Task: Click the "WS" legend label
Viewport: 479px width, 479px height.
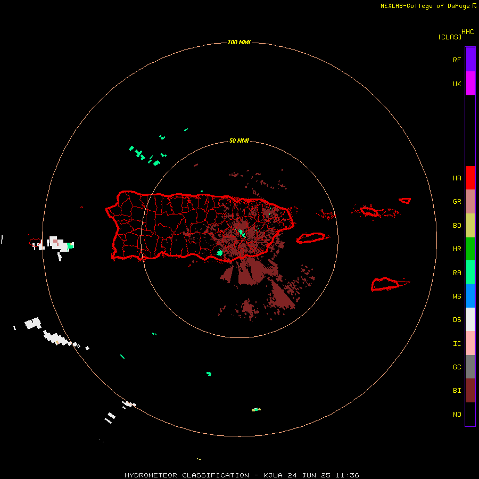Action: point(457,296)
